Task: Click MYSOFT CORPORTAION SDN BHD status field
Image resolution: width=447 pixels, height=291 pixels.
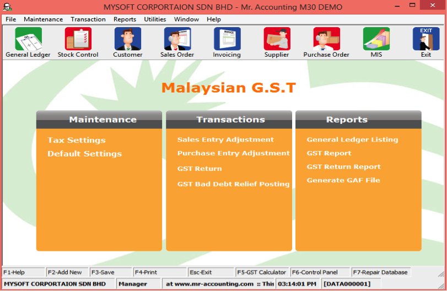Action: tap(59, 284)
